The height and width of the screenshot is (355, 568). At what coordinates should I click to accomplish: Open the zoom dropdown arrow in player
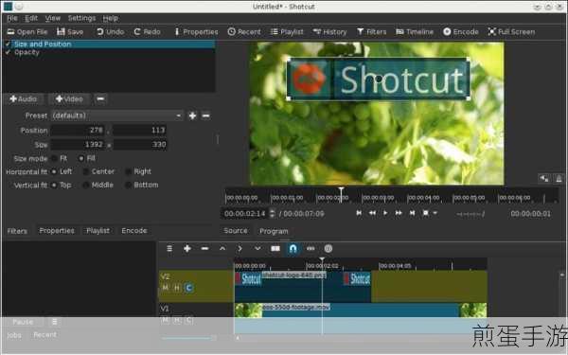tap(435, 213)
